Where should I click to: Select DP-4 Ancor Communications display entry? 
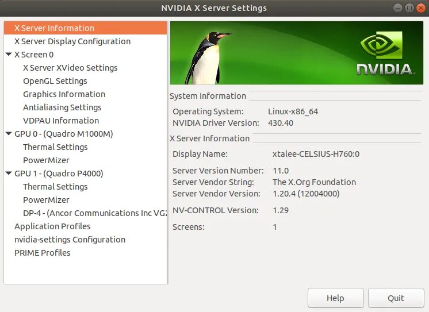pyautogui.click(x=95, y=213)
